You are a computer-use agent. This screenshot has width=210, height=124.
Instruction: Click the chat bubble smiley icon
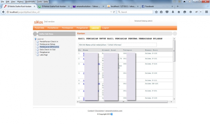(185, 12)
